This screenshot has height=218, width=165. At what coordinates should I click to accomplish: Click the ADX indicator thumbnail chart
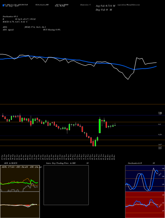click(20, 178)
